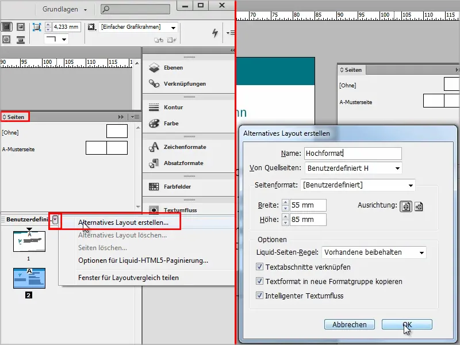Click the 4,233 mm value field

click(x=66, y=27)
